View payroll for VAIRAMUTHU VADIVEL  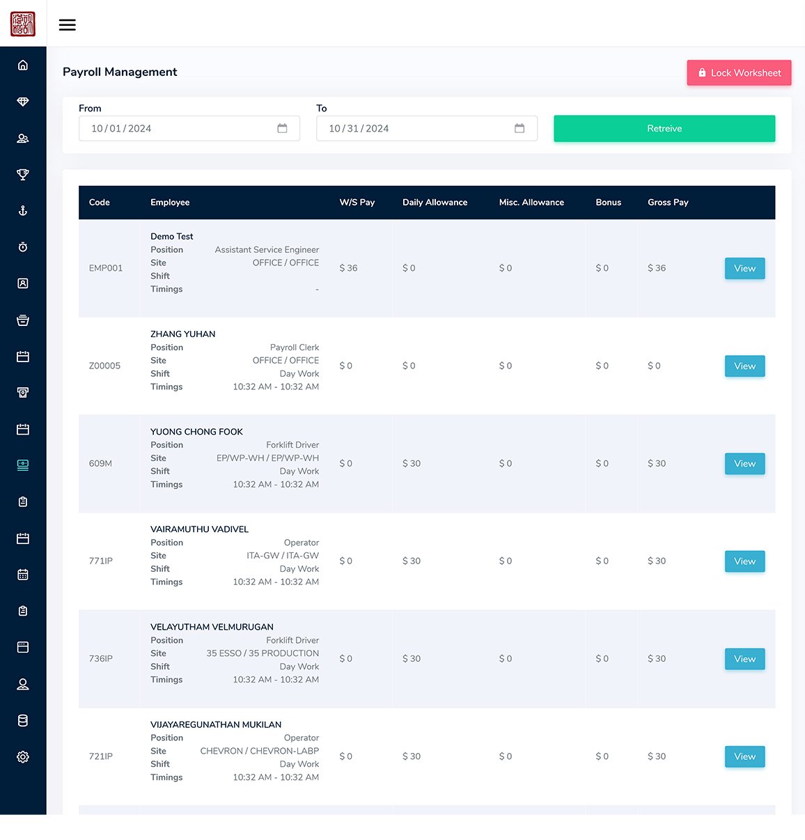pyautogui.click(x=744, y=561)
